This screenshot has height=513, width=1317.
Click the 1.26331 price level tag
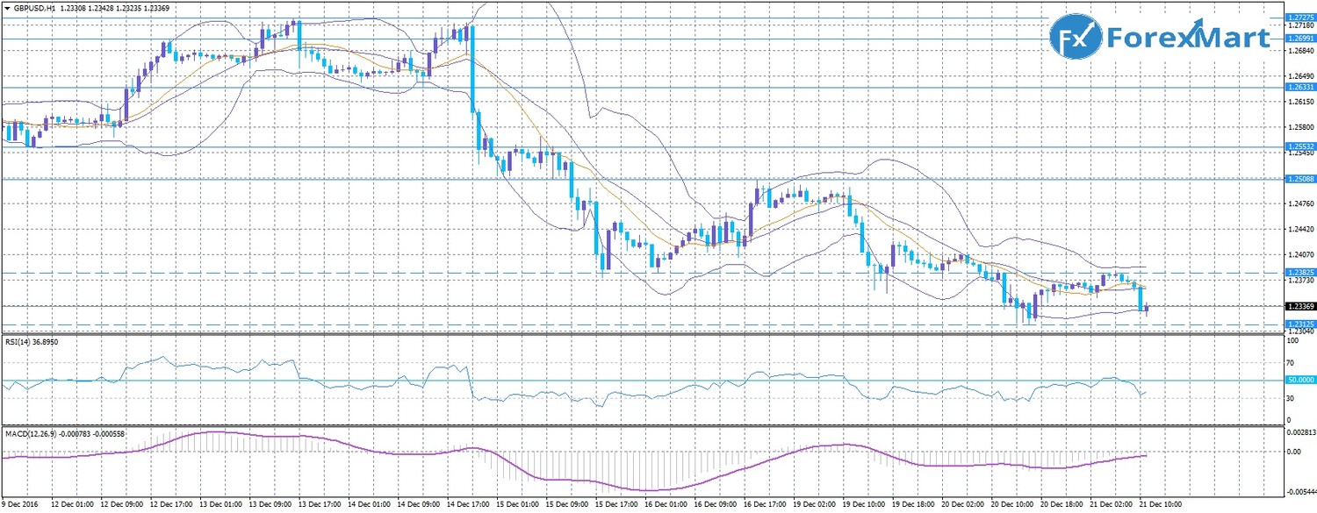pos(1300,87)
